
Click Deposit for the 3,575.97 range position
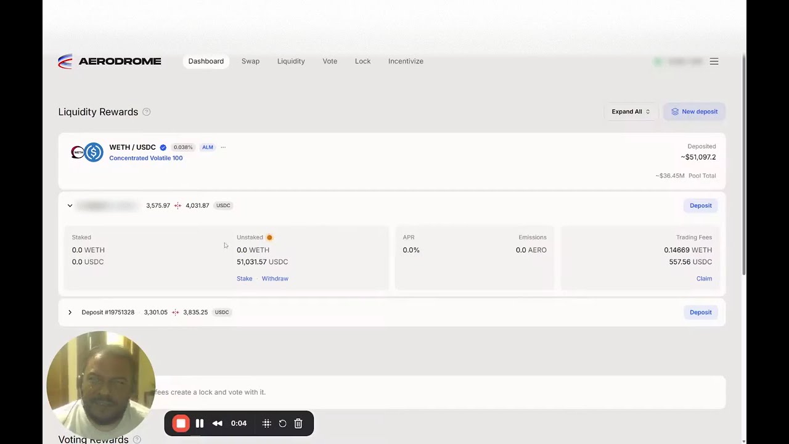(701, 205)
